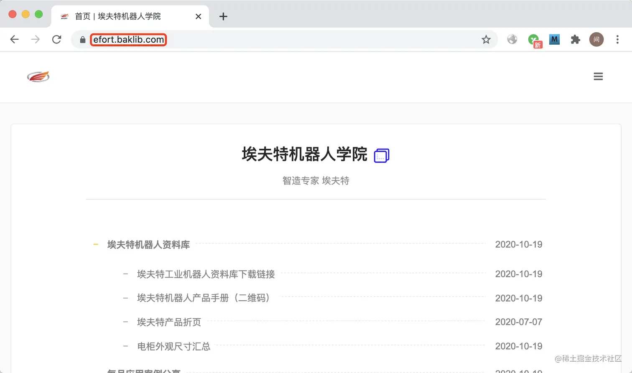
Task: Click the date of 电柜外观尺寸汇总
Action: pyautogui.click(x=519, y=346)
